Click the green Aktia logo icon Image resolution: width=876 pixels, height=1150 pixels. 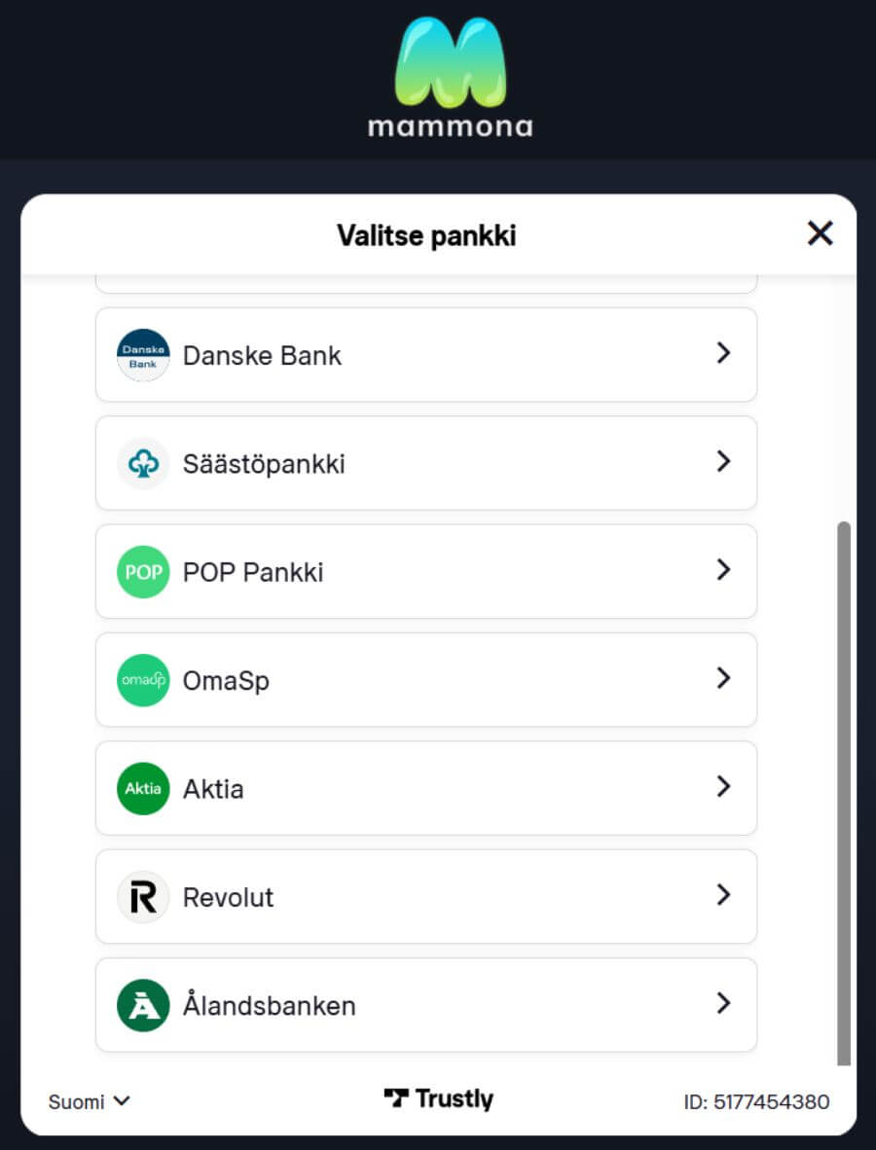coord(143,788)
